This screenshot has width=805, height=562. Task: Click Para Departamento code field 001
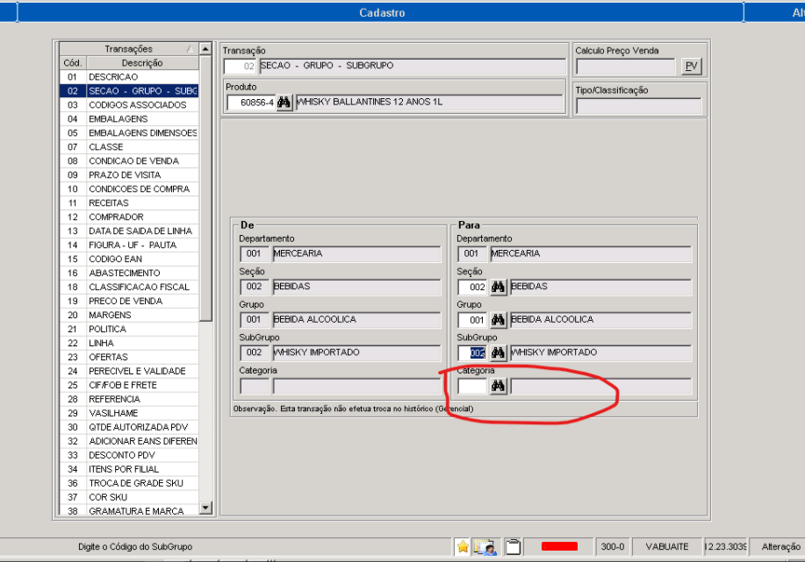(471, 254)
